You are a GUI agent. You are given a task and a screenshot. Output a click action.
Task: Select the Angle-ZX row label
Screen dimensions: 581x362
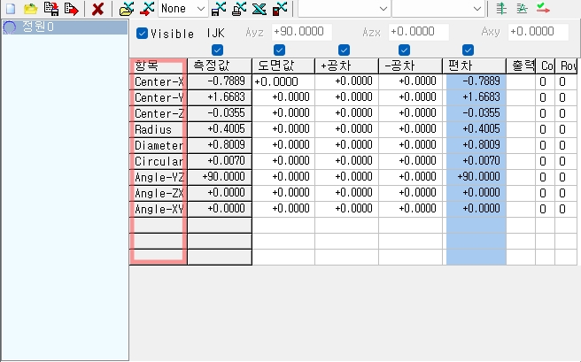pos(159,193)
